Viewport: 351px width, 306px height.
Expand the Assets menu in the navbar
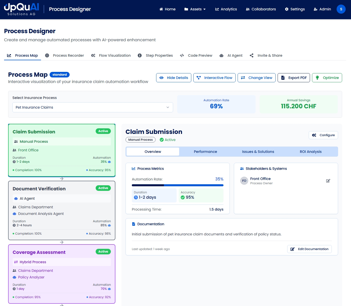coord(195,9)
